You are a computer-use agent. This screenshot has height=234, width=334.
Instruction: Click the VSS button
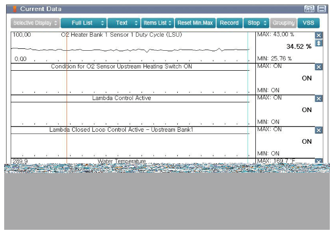[x=308, y=23]
